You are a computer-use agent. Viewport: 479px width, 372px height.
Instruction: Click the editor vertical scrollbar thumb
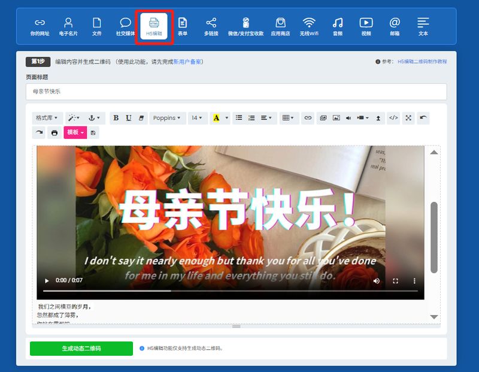pos(434,237)
